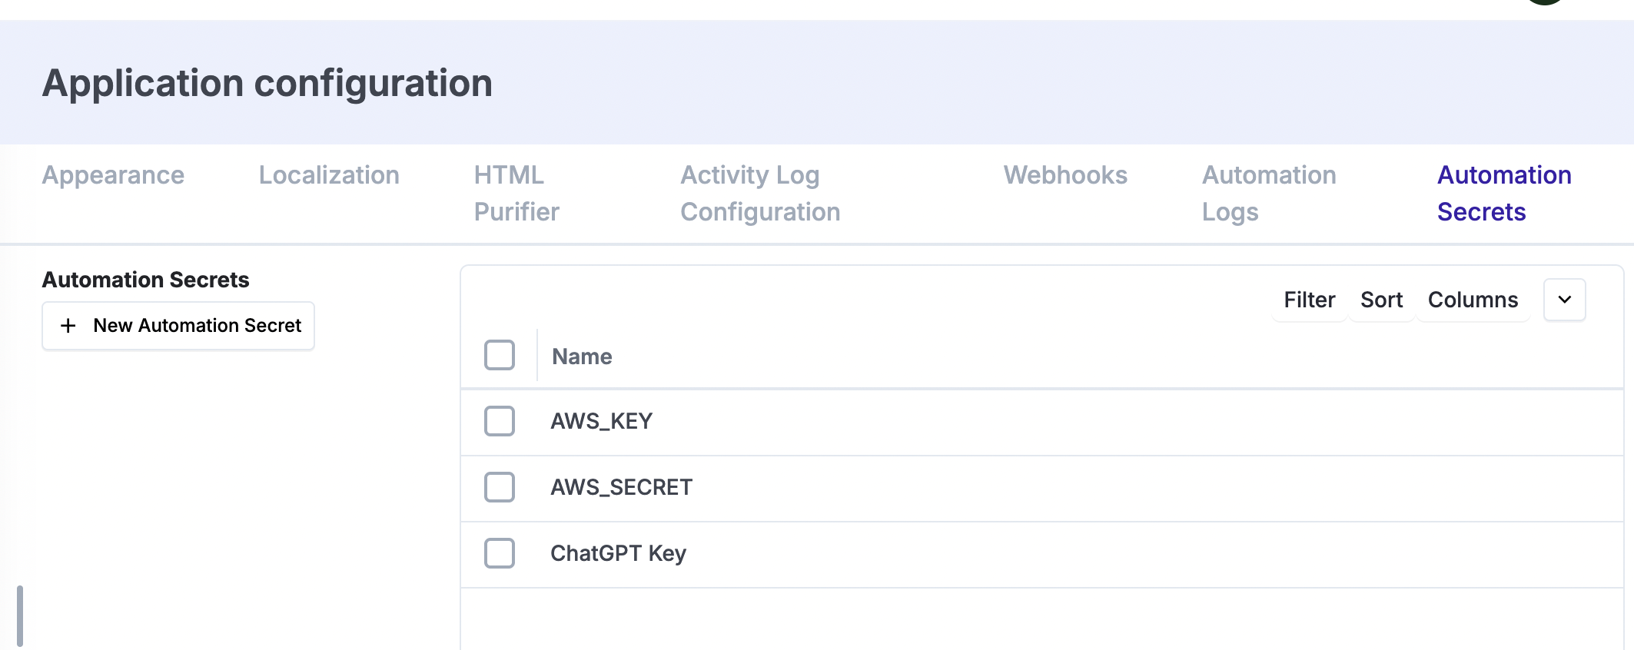Switch to the Appearance tab
This screenshot has height=650, width=1634.
click(113, 175)
